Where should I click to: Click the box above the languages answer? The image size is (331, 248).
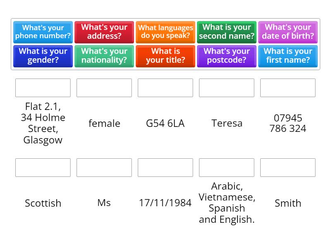227,167
